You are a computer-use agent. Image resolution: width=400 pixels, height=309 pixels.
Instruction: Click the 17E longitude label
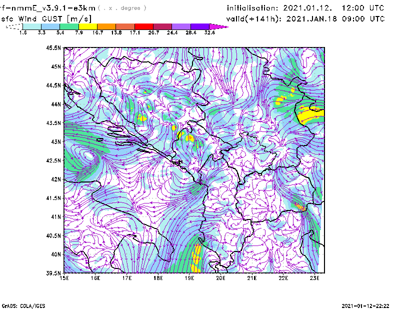(x=127, y=278)
